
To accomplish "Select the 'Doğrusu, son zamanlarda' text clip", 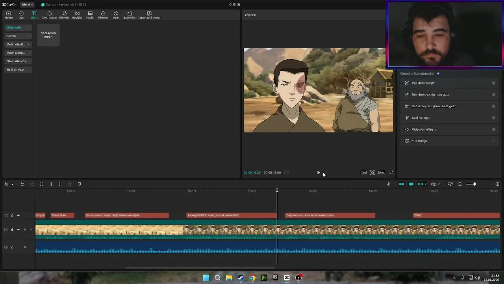I will tap(330, 215).
